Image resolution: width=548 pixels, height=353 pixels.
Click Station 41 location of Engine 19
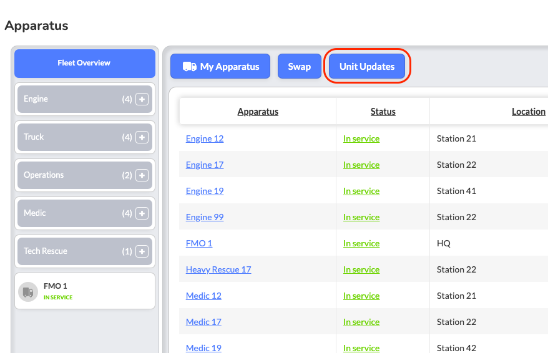click(x=456, y=191)
